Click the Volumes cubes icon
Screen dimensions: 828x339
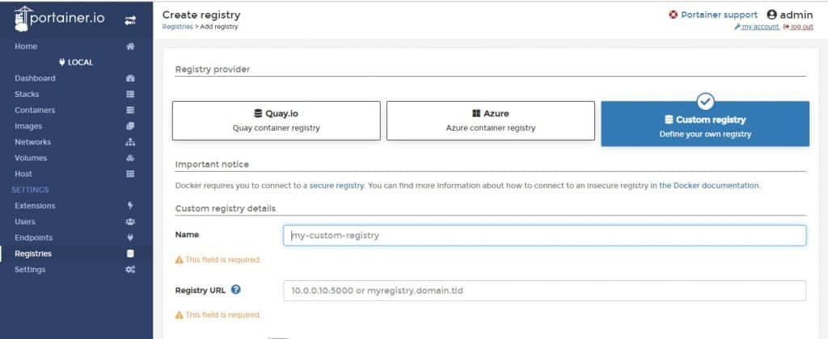[130, 158]
